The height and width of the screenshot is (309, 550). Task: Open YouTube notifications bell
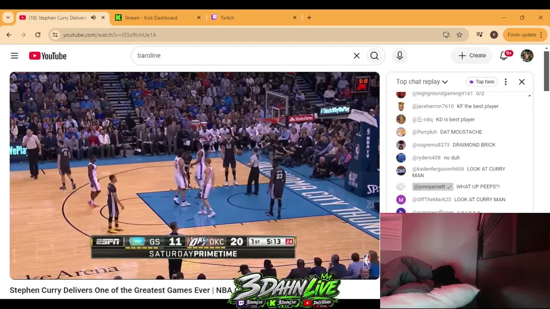[504, 56]
